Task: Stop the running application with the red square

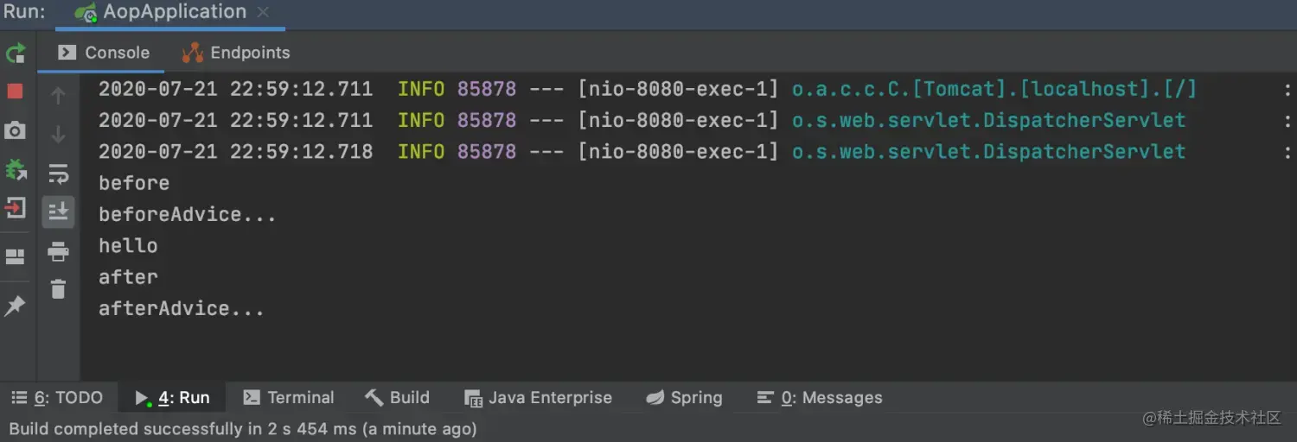Action: pyautogui.click(x=15, y=91)
